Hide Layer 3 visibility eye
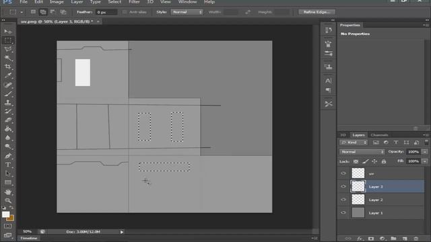The height and width of the screenshot is (242, 431). [x=343, y=186]
